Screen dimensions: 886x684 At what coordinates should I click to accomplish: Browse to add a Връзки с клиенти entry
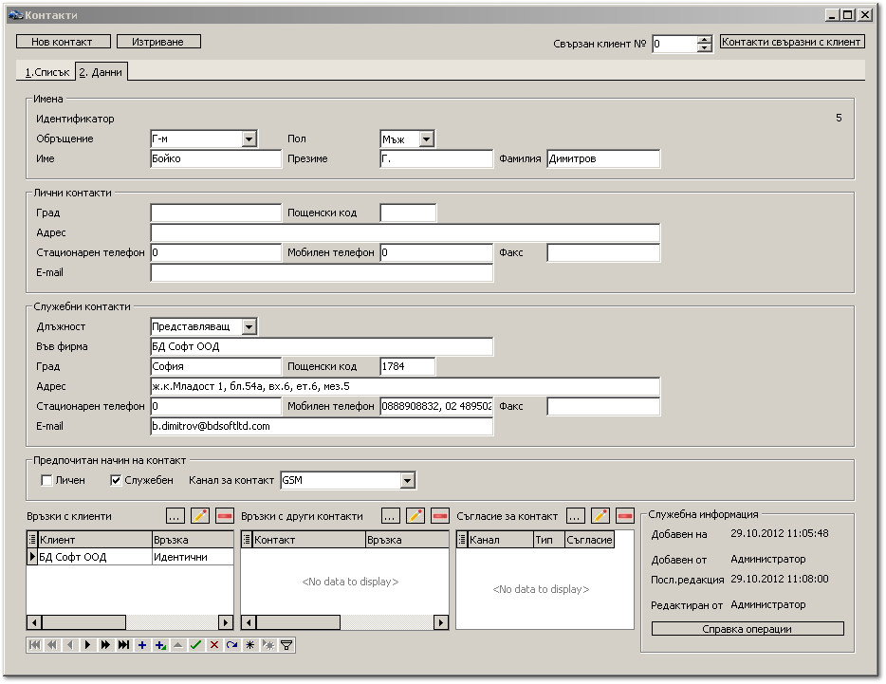175,515
